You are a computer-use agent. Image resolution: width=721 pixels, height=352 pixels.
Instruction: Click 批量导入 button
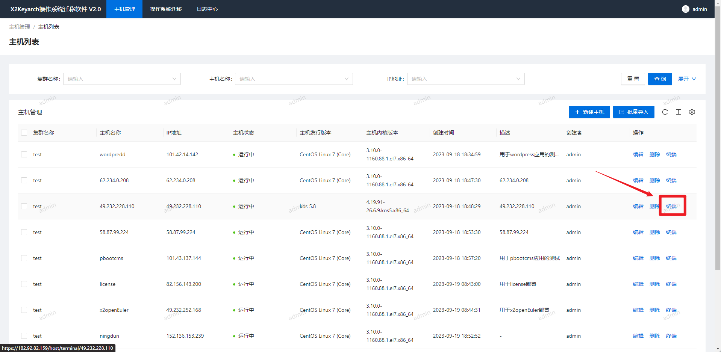click(x=634, y=112)
